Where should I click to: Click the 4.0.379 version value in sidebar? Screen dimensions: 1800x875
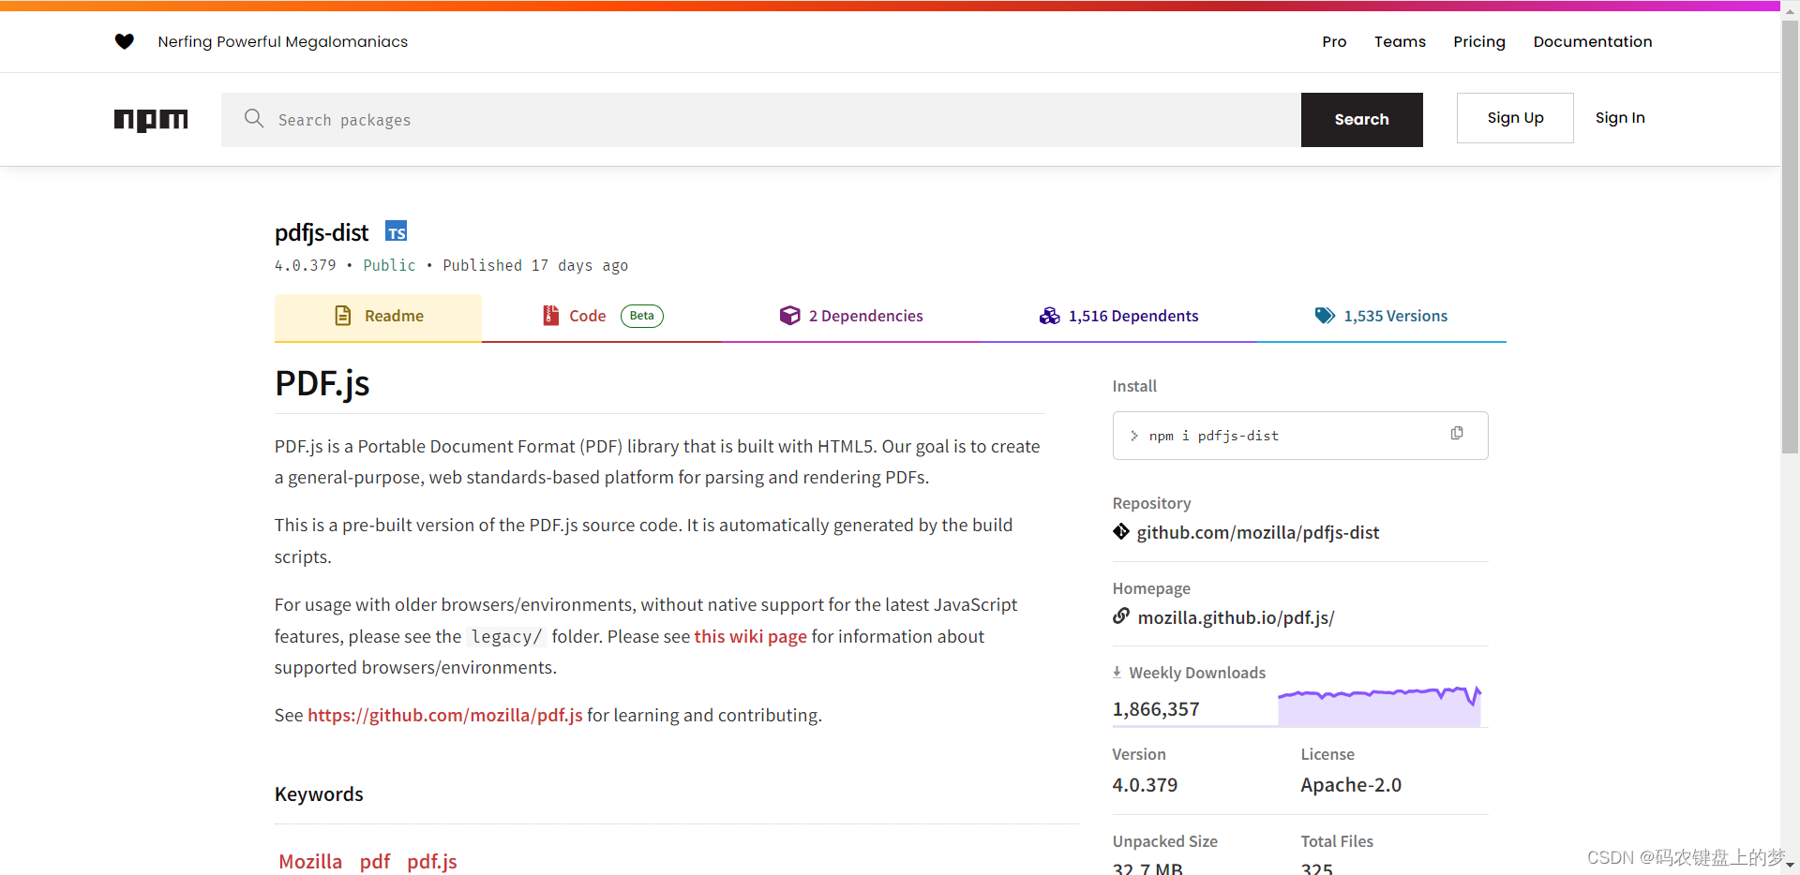tap(1145, 785)
